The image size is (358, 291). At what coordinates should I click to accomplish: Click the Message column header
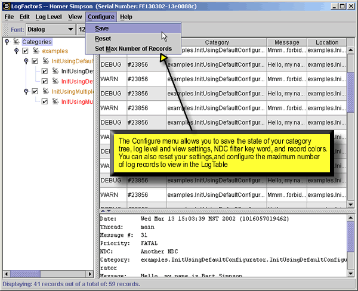(287, 43)
